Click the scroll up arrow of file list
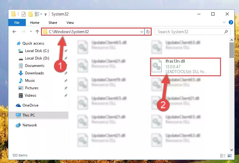 (232, 40)
